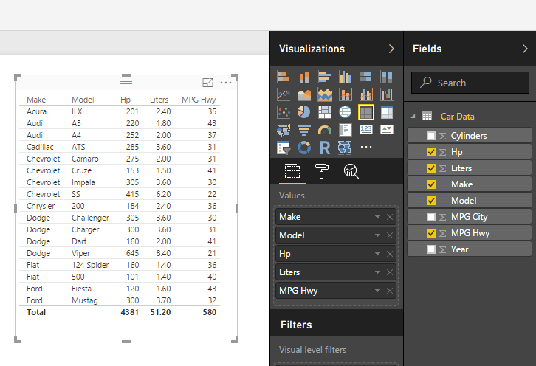The image size is (536, 366).
Task: Insert a Scatter chart visualization
Action: click(x=283, y=112)
